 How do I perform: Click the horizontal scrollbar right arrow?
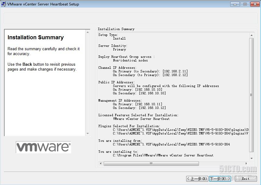coord(246,163)
